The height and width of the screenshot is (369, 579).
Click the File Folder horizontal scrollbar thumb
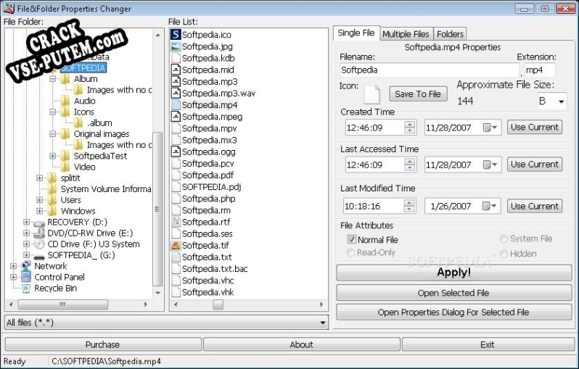(x=63, y=304)
